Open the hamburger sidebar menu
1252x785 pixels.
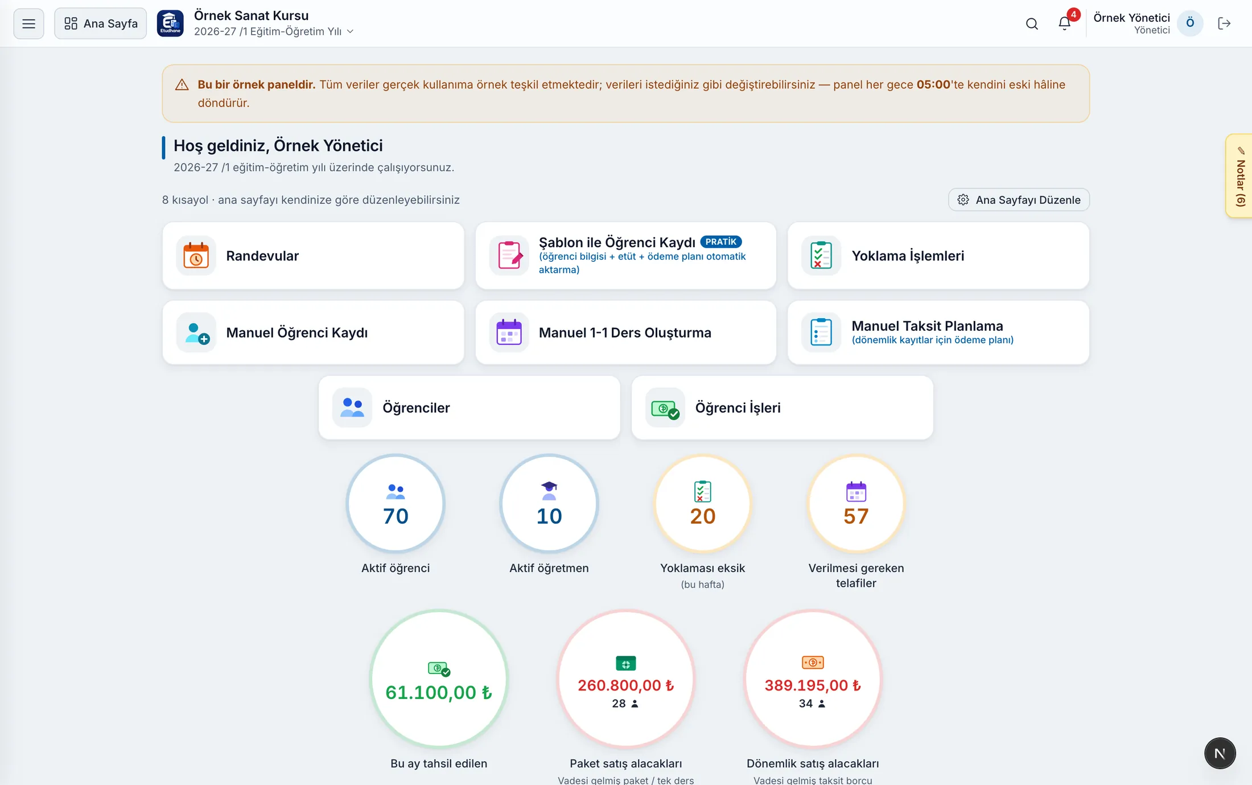pyautogui.click(x=28, y=23)
